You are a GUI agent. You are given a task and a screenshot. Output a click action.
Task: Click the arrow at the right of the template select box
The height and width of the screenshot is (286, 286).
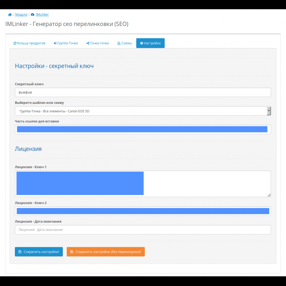(x=268, y=111)
